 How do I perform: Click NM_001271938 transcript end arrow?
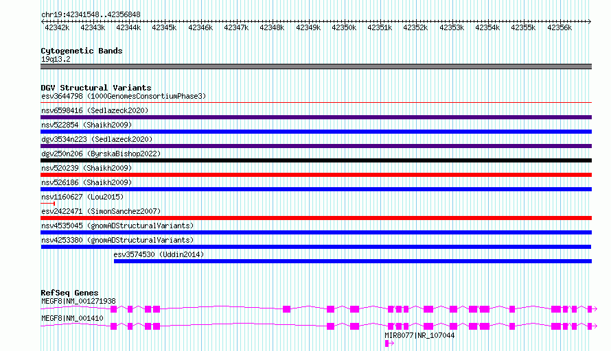click(595, 309)
